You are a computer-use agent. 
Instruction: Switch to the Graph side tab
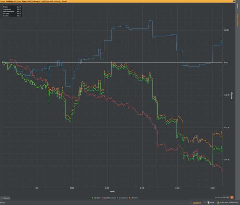coord(238,6)
